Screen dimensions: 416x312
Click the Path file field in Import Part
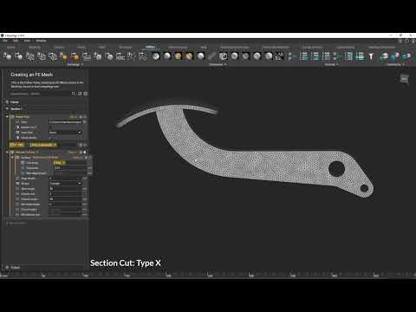(66, 122)
